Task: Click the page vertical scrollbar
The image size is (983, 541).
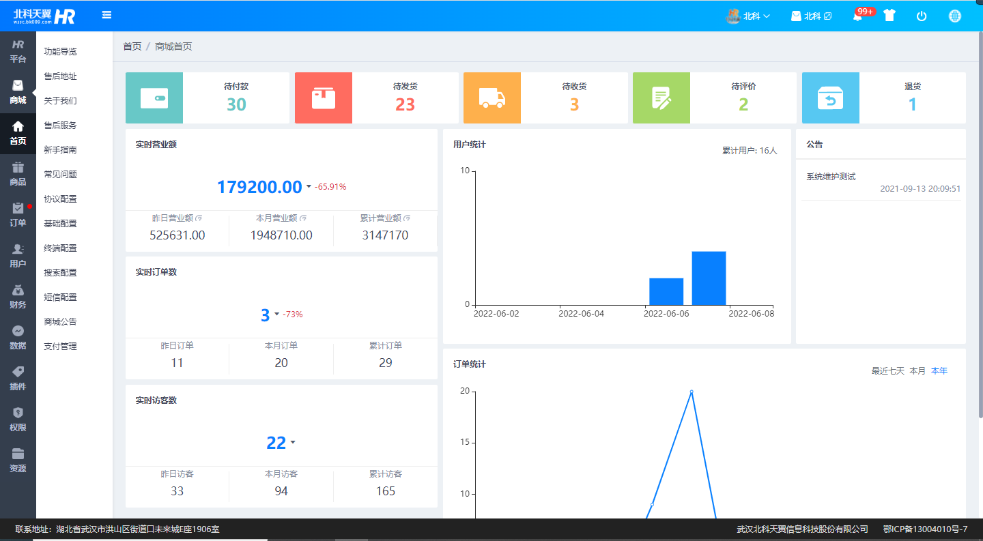Action: [x=980, y=225]
